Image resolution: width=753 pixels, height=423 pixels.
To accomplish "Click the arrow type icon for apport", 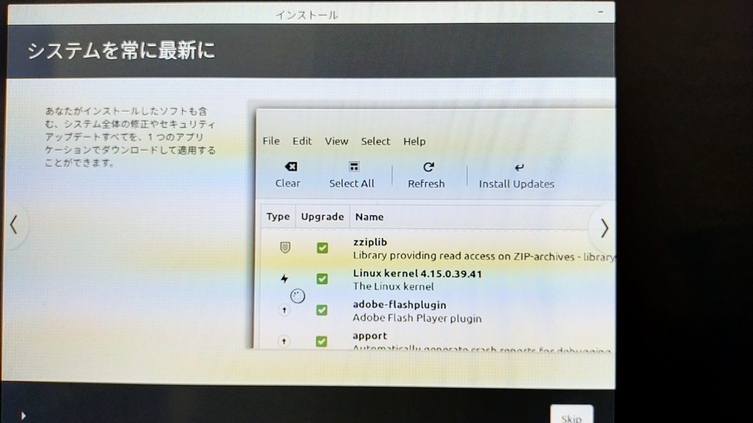I will point(284,341).
